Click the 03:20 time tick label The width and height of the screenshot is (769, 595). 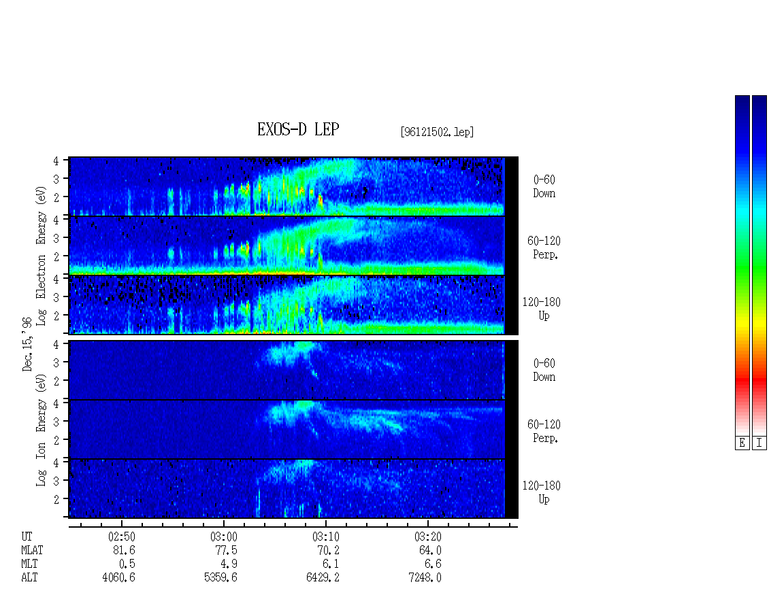(427, 537)
